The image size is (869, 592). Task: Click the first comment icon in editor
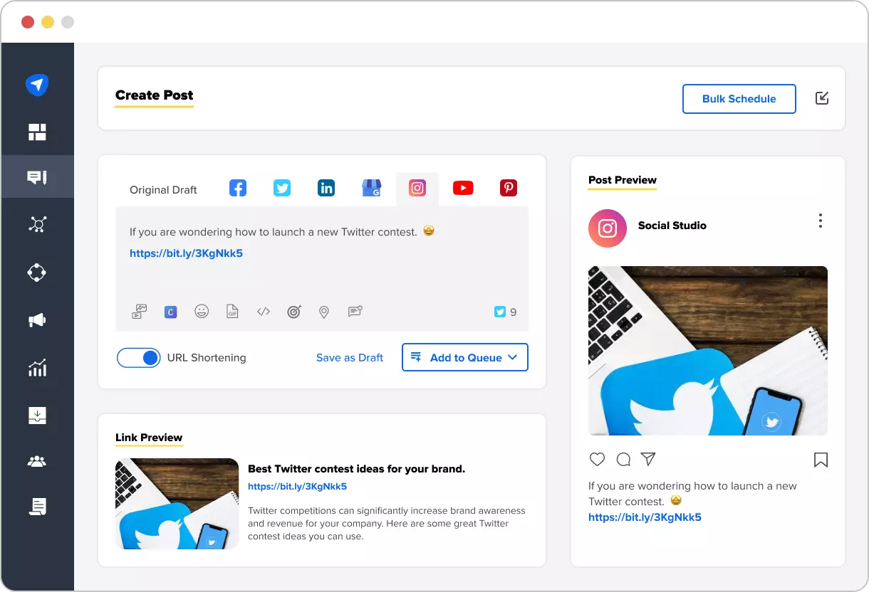[x=355, y=311]
